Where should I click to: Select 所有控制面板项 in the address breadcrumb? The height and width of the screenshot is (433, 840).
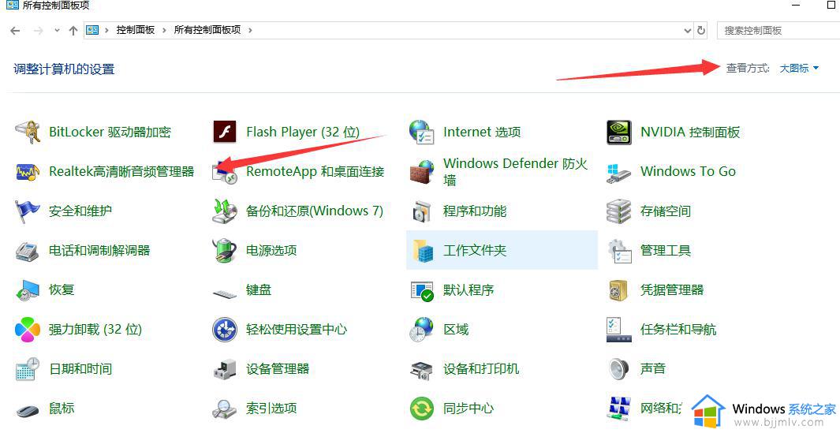coord(207,30)
